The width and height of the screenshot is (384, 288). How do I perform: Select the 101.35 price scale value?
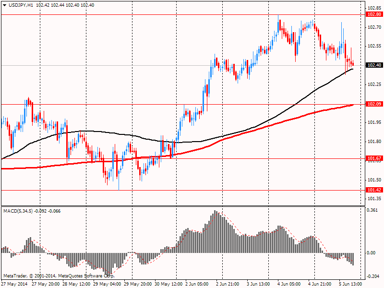(x=374, y=199)
